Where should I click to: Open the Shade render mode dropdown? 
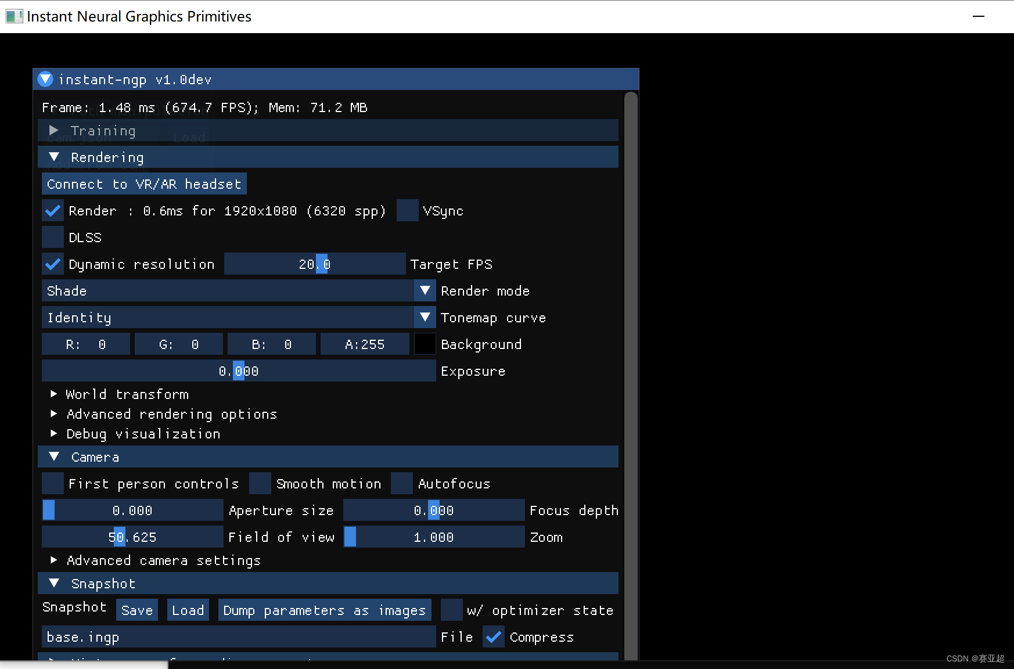coord(425,290)
